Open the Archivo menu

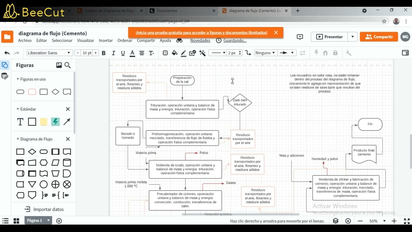[x=25, y=41]
